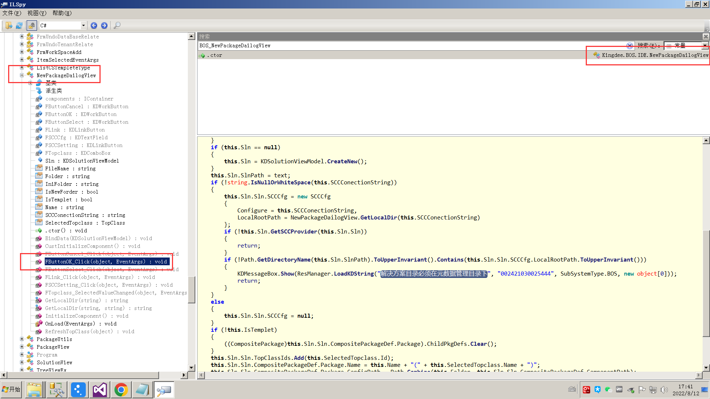Open the 视图(V) menu
Viewport: 710px width, 399px height.
[37, 13]
